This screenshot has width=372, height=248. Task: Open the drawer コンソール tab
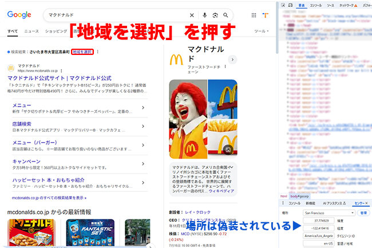[294, 203]
